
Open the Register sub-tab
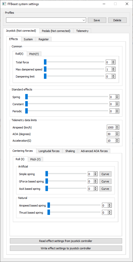(x=44, y=39)
